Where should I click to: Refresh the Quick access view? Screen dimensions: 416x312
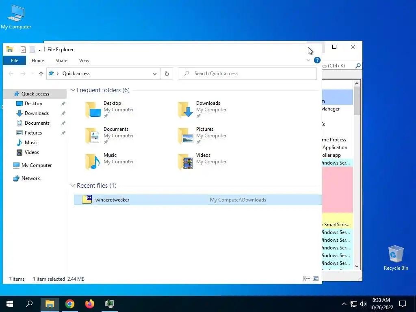coord(167,74)
